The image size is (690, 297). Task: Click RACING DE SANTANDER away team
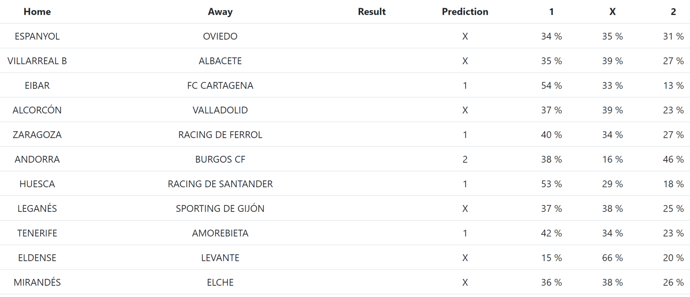(x=220, y=184)
